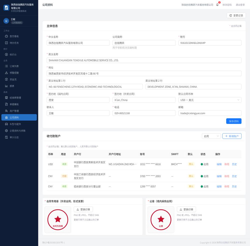250x246 pixels.
Task: Select 公司资料 menu item in sidebar
Action: pyautogui.click(x=19, y=117)
